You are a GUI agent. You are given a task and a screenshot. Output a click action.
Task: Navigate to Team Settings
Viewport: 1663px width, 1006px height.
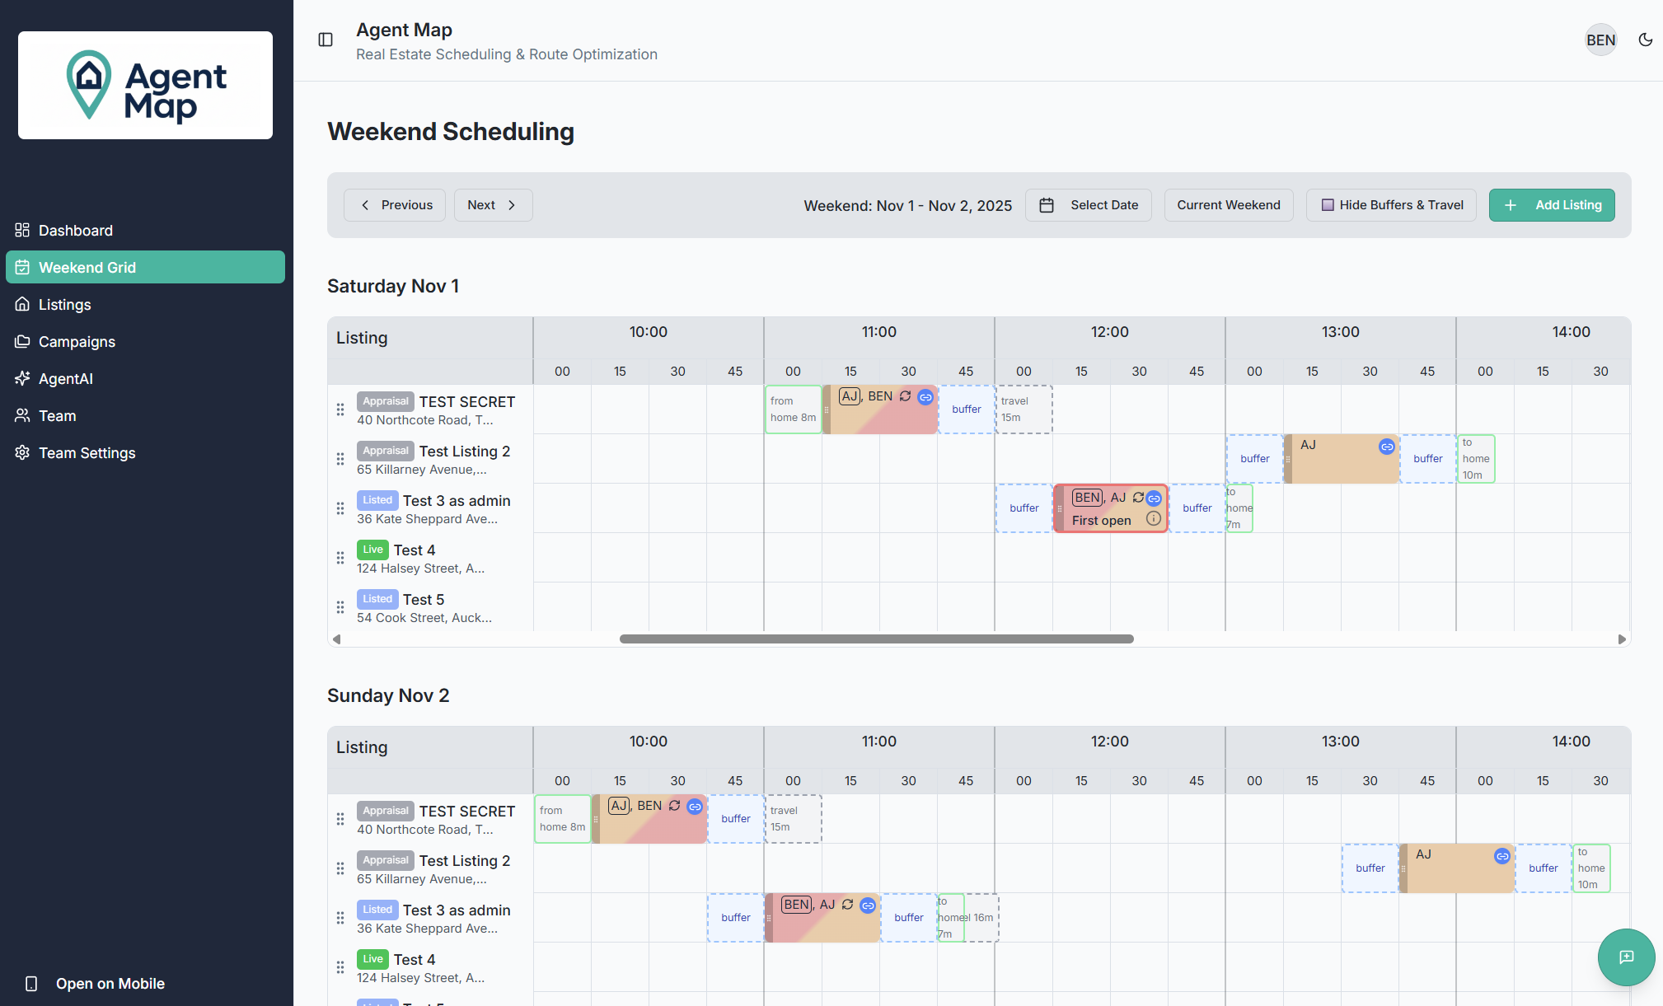(x=87, y=453)
